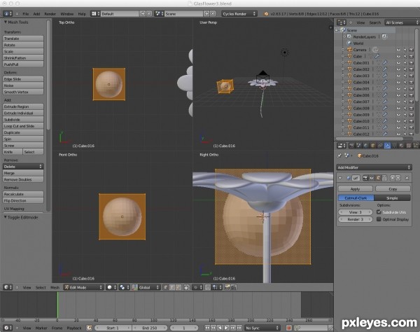Toggle modifier display during rendering
This screenshot has width=420, height=332.
pyautogui.click(x=365, y=178)
